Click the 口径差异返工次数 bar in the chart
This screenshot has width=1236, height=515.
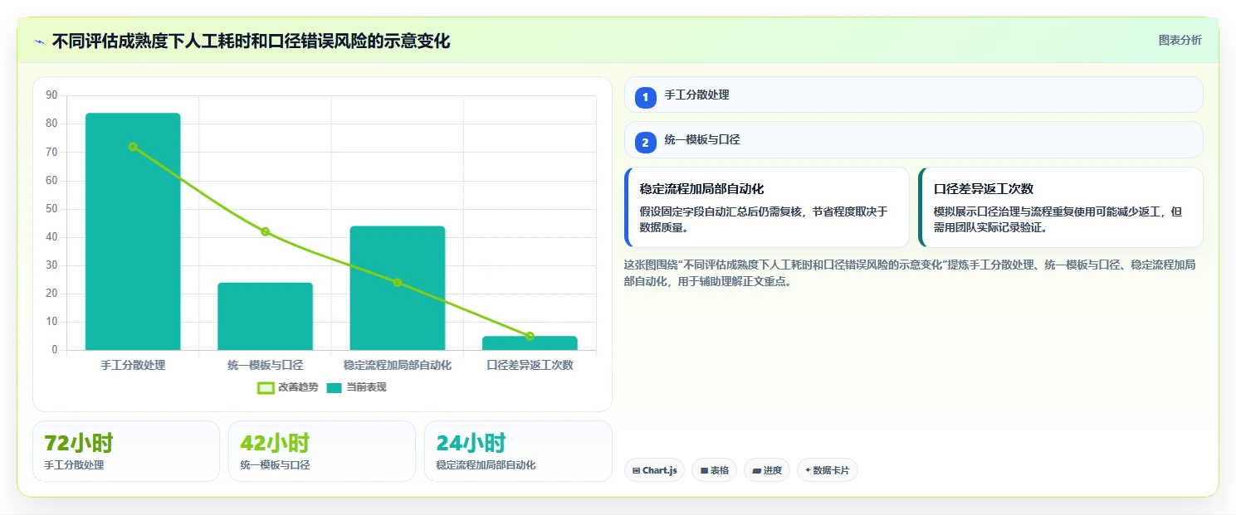point(530,343)
